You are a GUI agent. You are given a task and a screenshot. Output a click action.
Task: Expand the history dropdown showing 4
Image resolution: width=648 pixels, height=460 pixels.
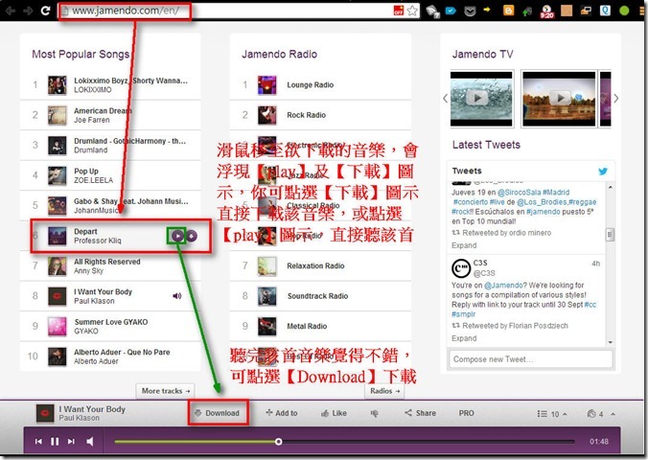click(x=601, y=414)
